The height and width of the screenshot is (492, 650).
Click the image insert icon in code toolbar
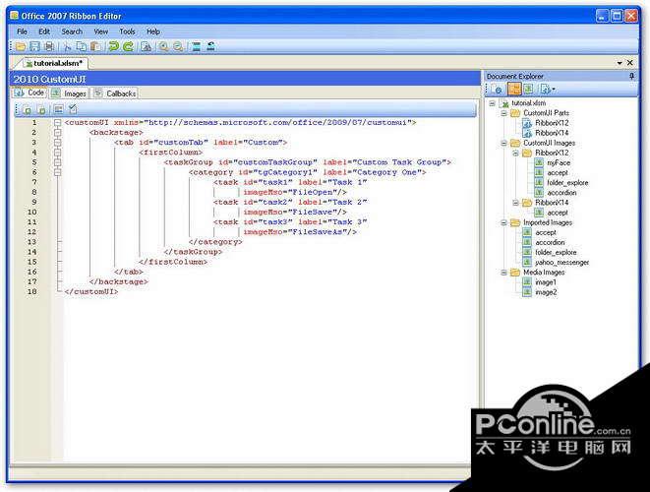(x=58, y=109)
